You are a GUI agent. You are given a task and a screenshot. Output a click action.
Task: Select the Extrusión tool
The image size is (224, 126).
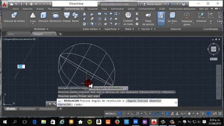point(43,17)
